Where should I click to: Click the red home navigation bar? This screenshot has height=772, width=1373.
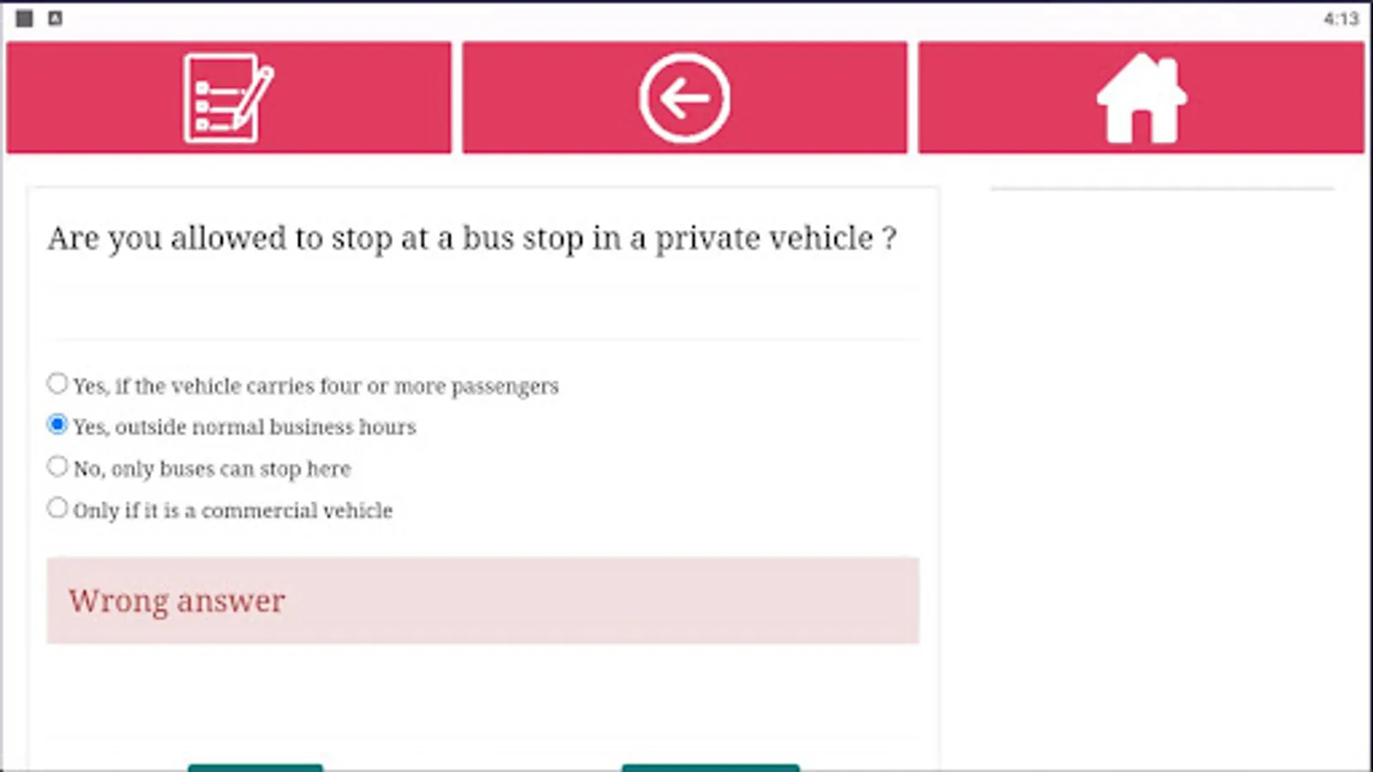click(1143, 97)
